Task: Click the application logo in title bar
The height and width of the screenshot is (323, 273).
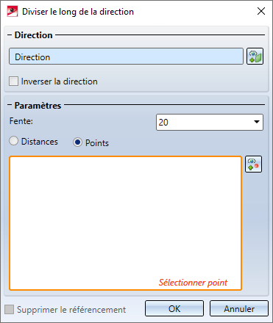Action: [x=13, y=12]
